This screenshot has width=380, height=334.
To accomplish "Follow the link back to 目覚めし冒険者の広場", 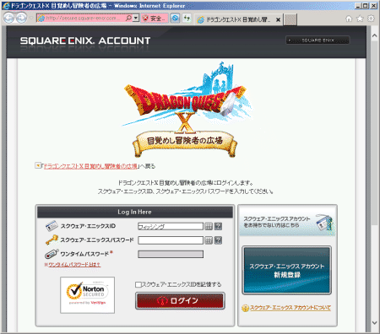I will coord(90,166).
